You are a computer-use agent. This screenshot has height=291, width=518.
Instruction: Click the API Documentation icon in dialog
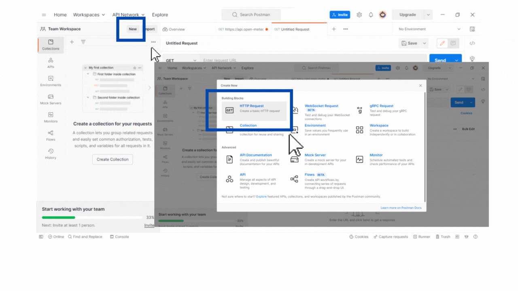click(229, 160)
